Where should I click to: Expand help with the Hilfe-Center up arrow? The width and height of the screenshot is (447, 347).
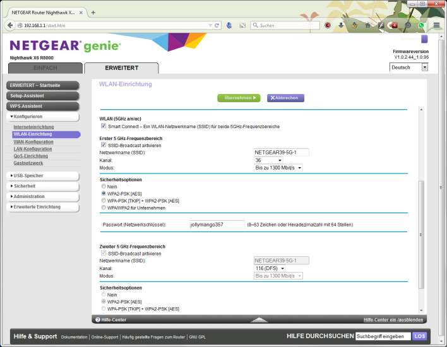tap(259, 320)
